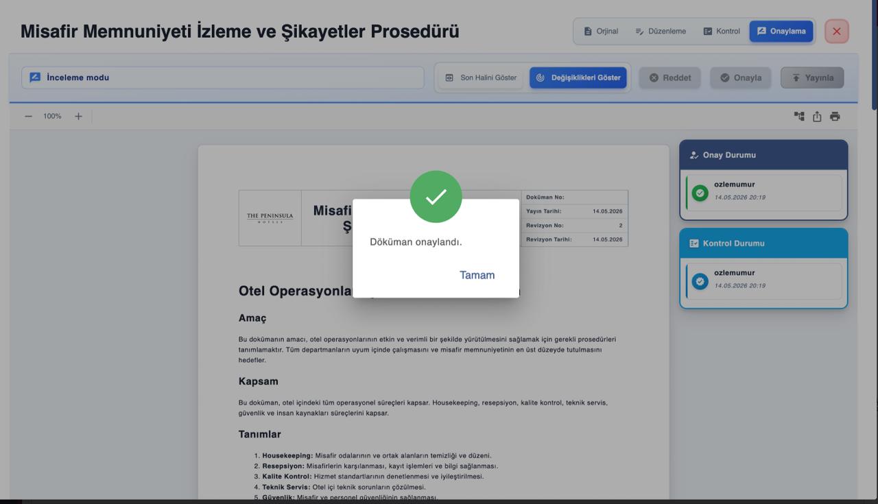The width and height of the screenshot is (878, 504).
Task: Click green check icon in Onay Durumu entry
Action: (x=700, y=193)
